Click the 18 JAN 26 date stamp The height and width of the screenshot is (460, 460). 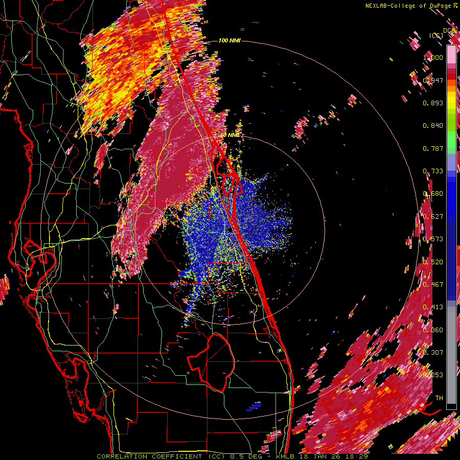point(320,456)
